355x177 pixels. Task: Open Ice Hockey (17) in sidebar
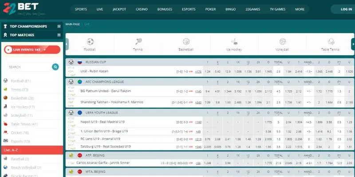click(23, 107)
